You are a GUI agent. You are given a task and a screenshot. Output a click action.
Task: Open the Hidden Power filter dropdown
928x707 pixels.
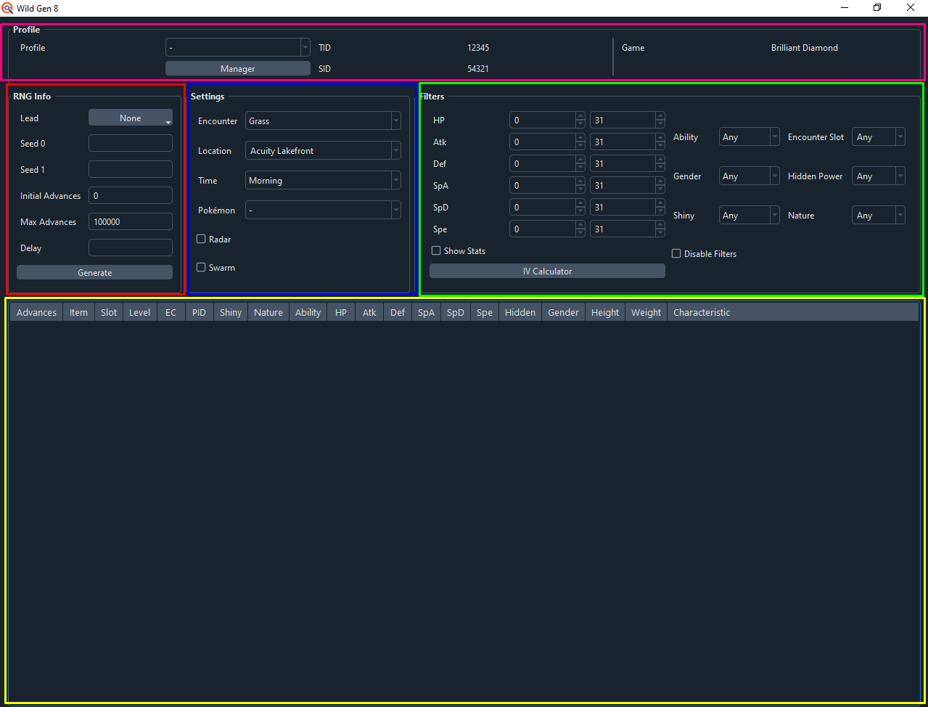(879, 176)
